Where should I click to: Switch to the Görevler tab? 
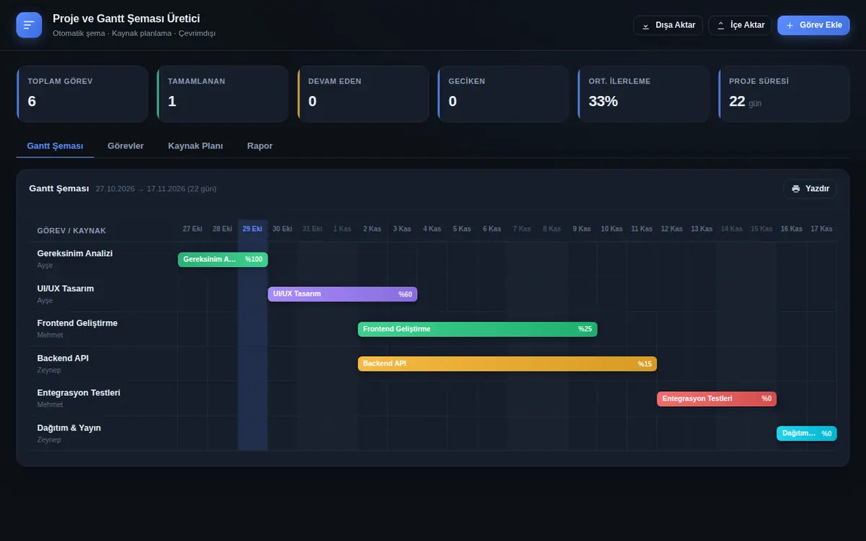click(x=126, y=146)
